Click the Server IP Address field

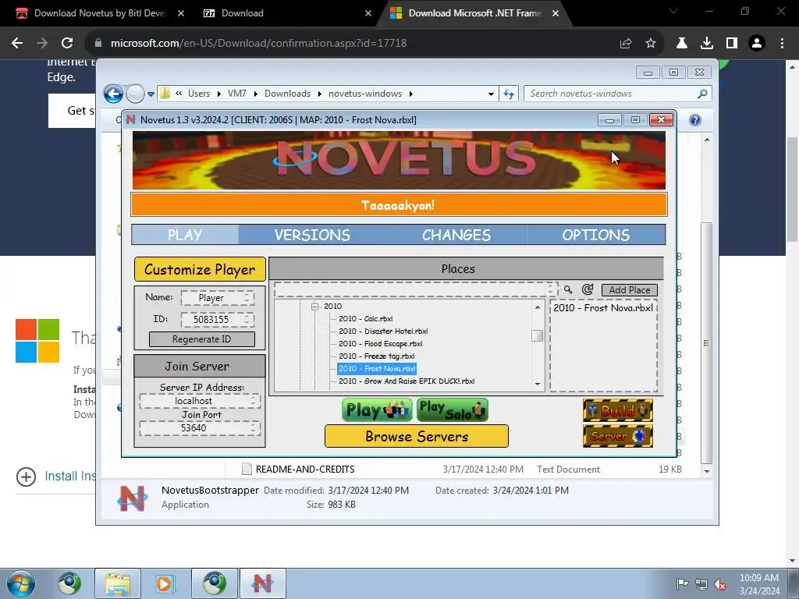pos(200,401)
